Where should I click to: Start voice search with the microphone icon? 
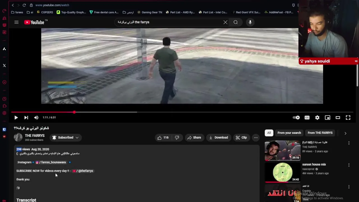point(250,22)
